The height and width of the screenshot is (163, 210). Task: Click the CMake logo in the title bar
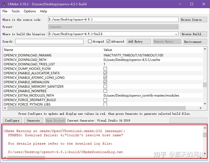[4, 4]
